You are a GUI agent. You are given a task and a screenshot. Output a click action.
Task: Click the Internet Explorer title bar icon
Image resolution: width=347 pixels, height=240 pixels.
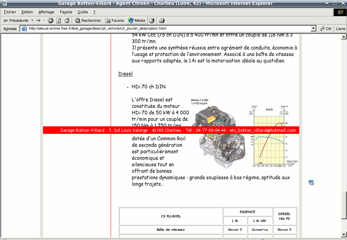4,3
